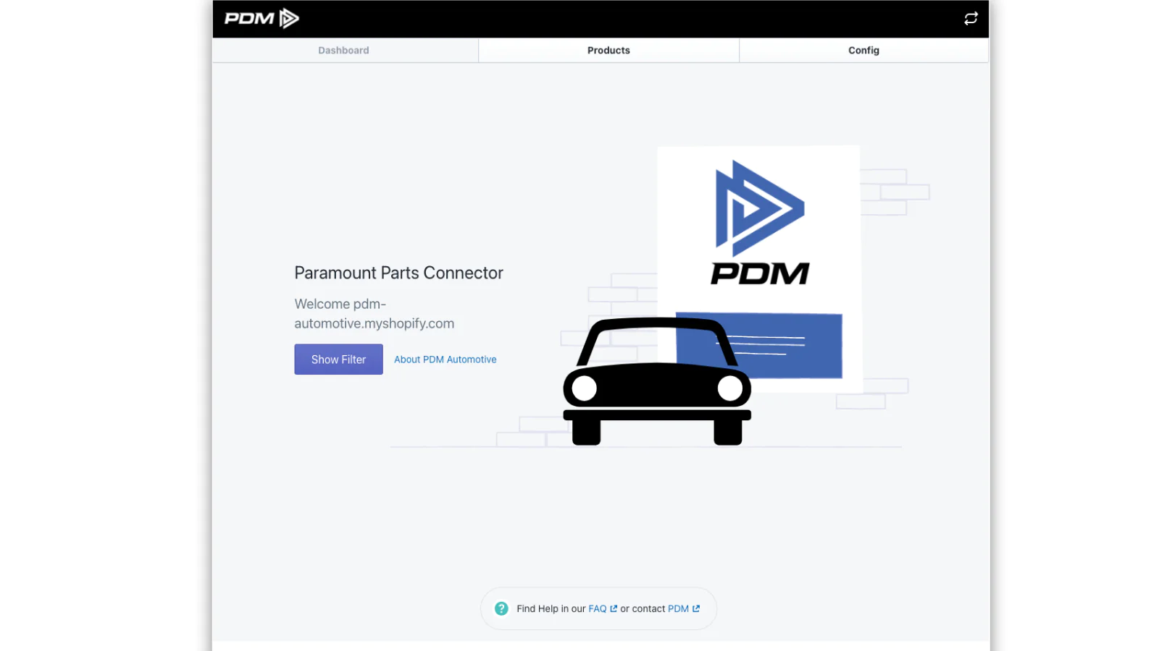
Task: Open the FAQ help link
Action: 598,609
